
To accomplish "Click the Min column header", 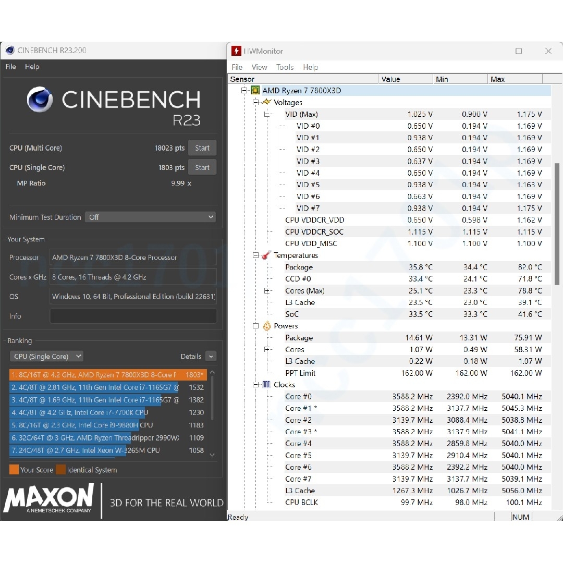I will pyautogui.click(x=460, y=79).
